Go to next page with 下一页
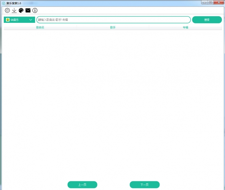The width and height of the screenshot is (225, 190). point(145,185)
